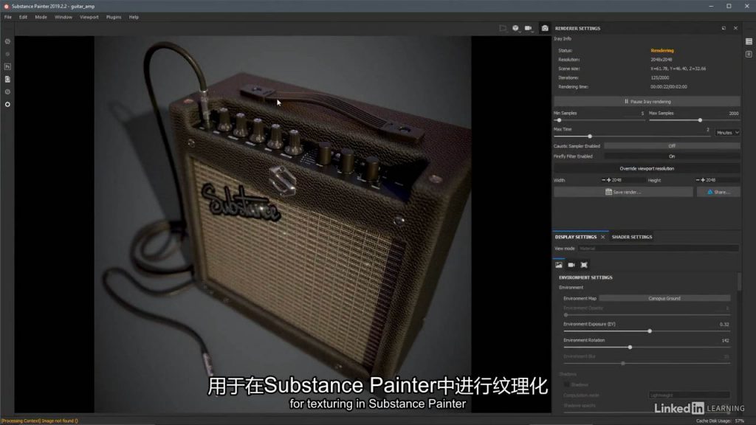Click the Save render button
Screen dimensions: 756x425
pos(623,192)
